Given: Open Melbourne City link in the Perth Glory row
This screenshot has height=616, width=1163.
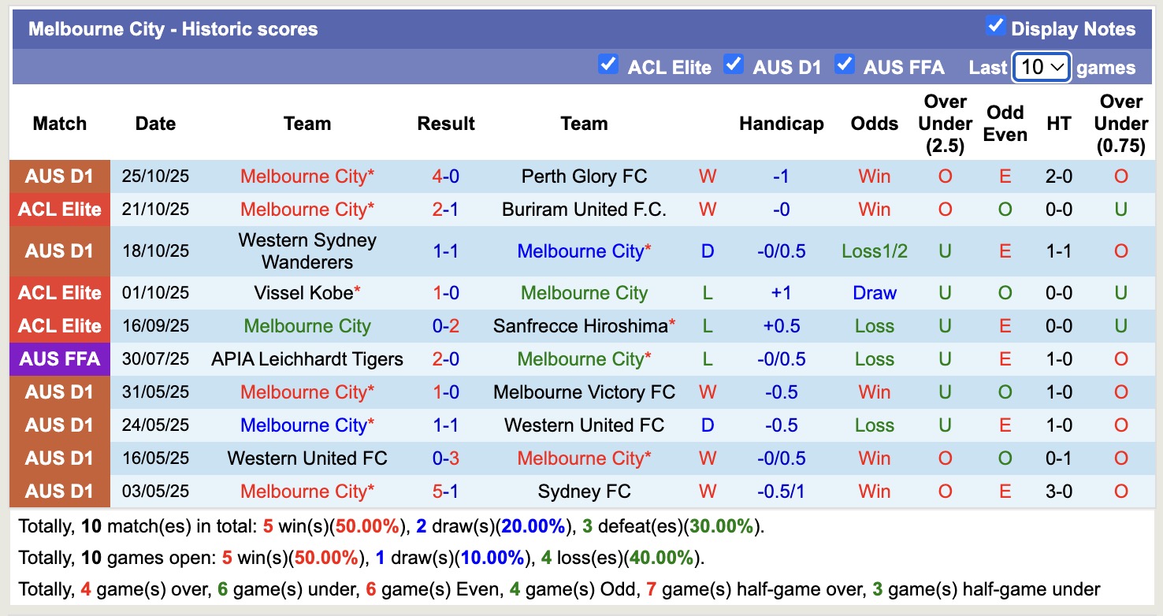Looking at the screenshot, I should pyautogui.click(x=307, y=176).
